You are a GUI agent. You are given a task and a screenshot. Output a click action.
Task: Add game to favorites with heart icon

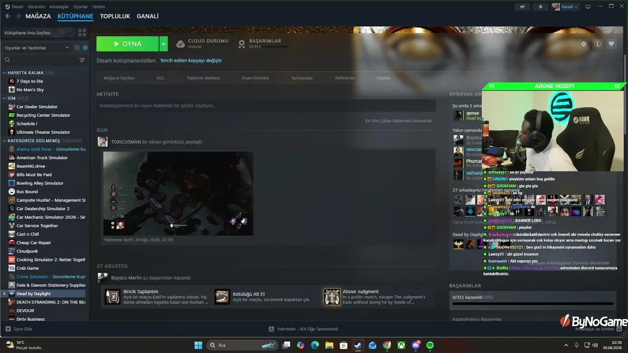pyautogui.click(x=611, y=44)
